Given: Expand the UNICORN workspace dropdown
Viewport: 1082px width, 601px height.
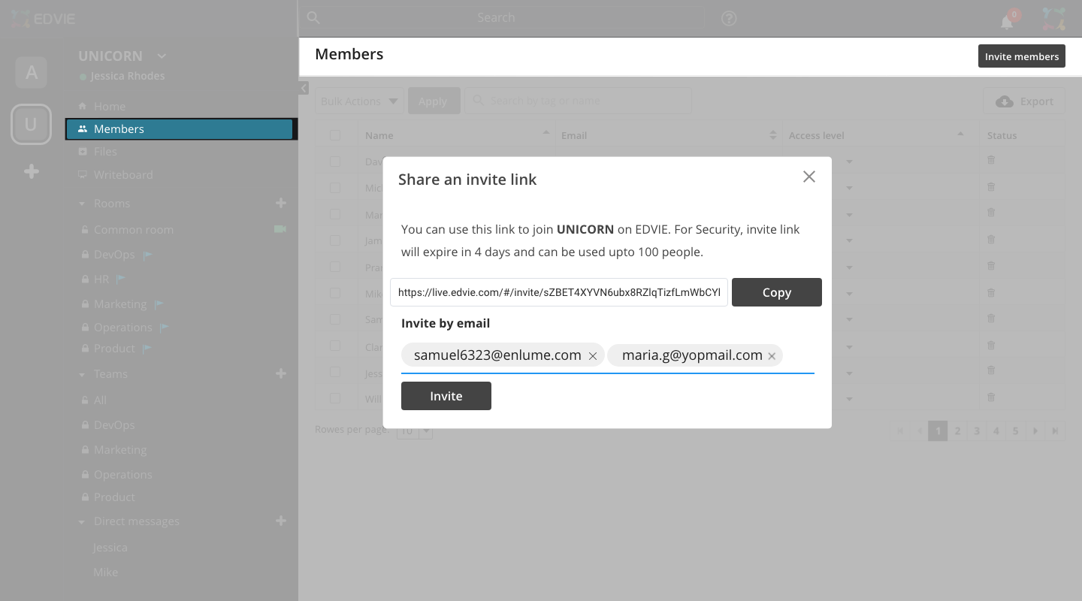Looking at the screenshot, I should pos(162,56).
